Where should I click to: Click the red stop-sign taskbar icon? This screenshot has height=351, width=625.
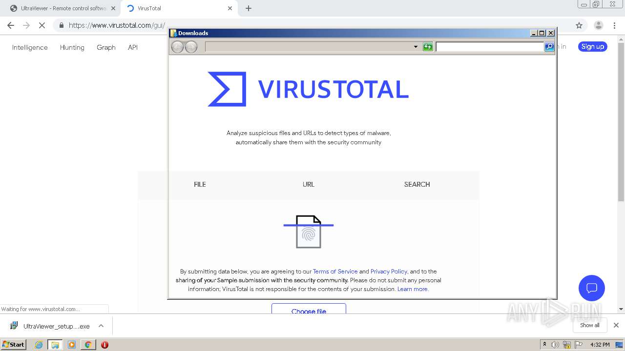(104, 345)
